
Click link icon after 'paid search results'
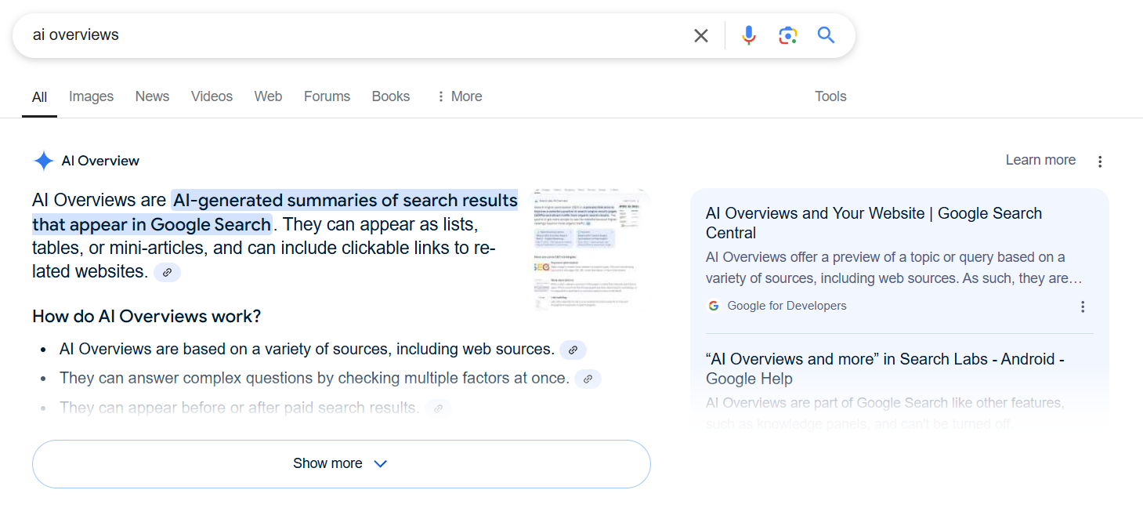(438, 408)
